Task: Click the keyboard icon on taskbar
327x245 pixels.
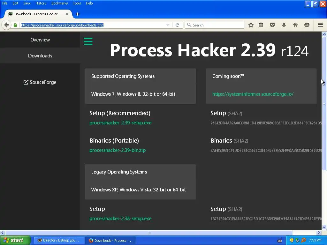Action: [280, 241]
